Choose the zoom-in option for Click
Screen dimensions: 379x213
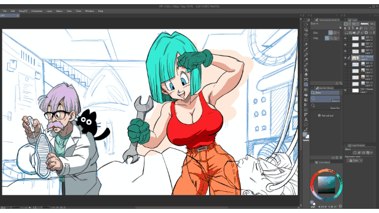330,33
